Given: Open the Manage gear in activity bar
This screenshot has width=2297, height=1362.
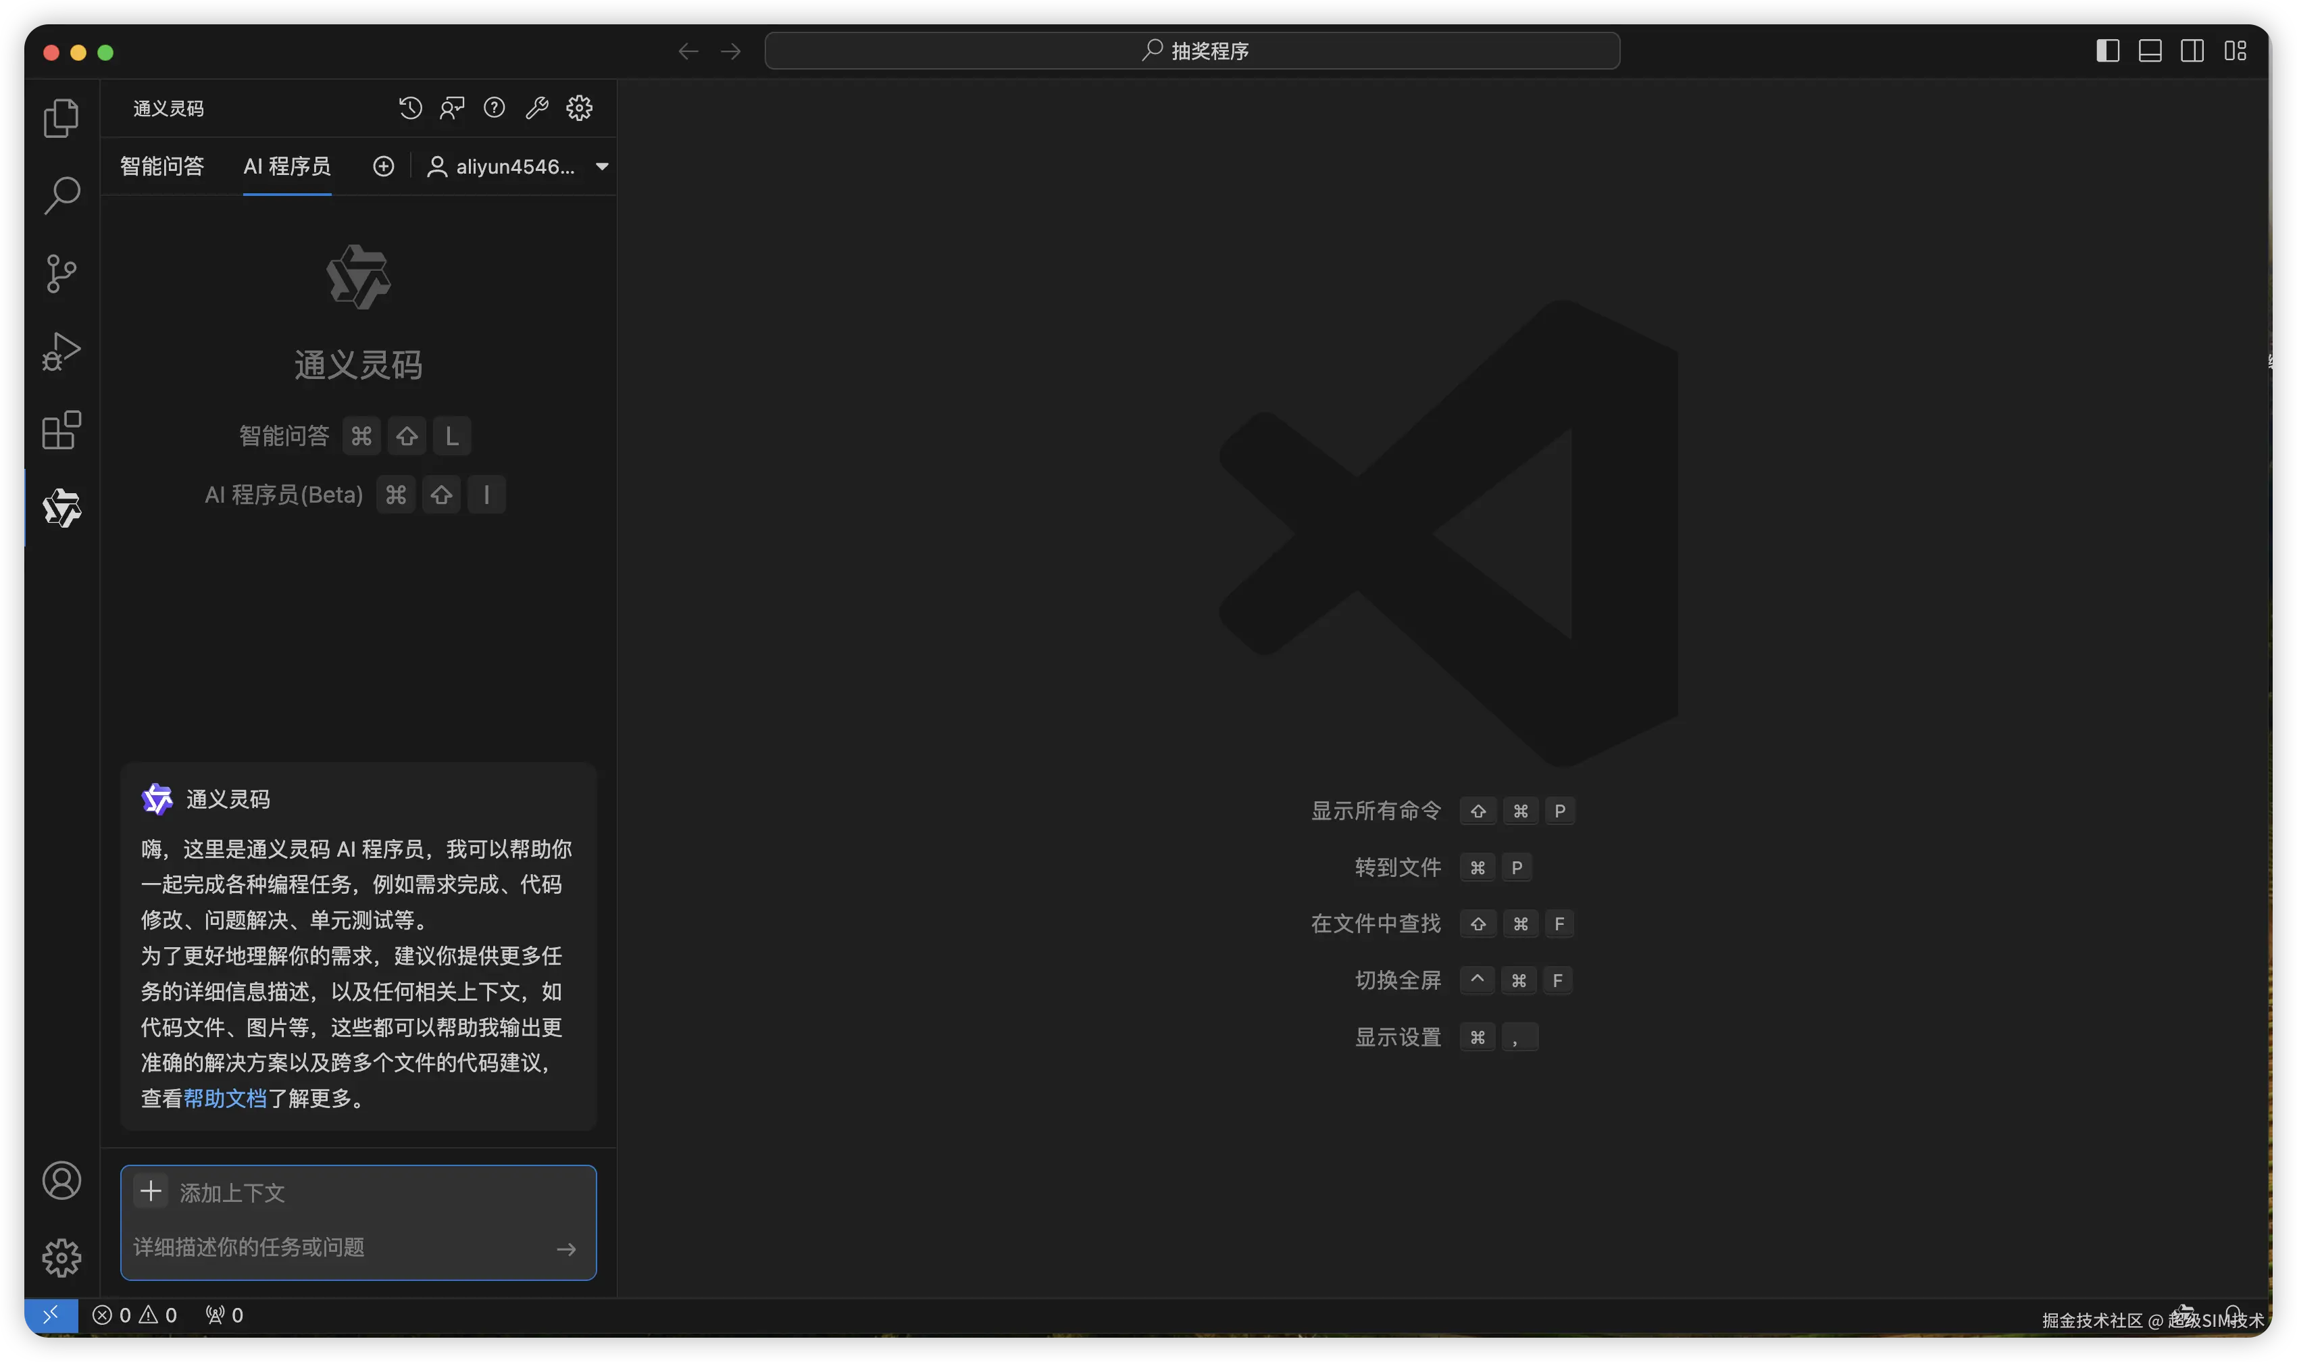Looking at the screenshot, I should click(x=61, y=1258).
